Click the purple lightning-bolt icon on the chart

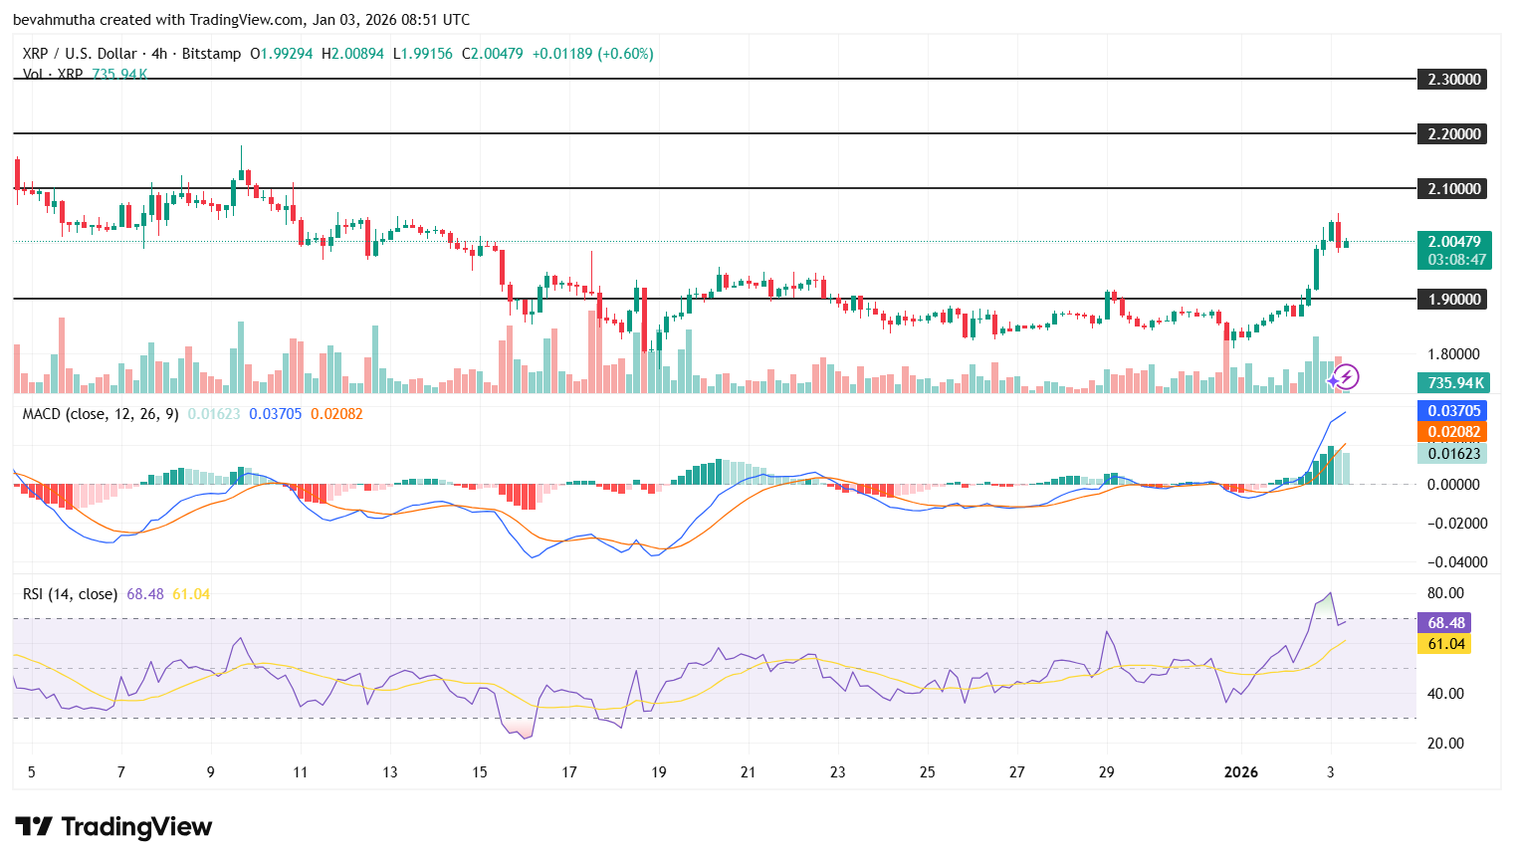click(x=1345, y=375)
